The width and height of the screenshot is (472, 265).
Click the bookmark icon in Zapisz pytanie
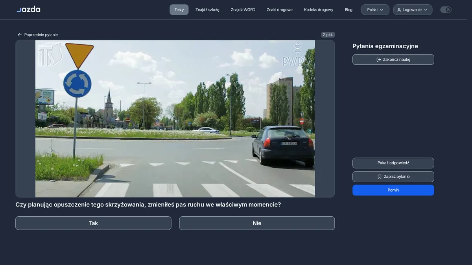point(380,177)
